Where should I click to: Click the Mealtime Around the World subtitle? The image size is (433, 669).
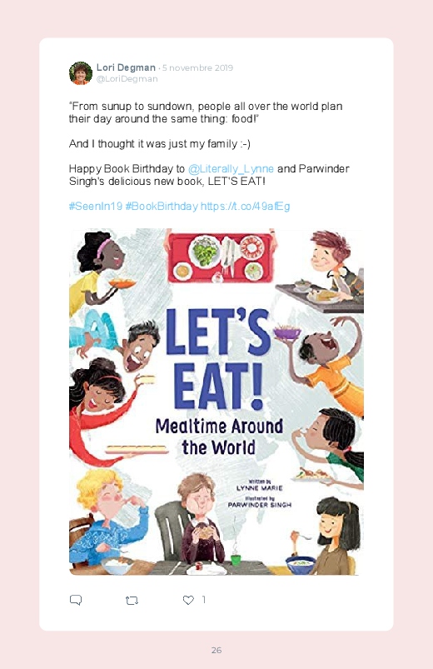[x=219, y=437]
